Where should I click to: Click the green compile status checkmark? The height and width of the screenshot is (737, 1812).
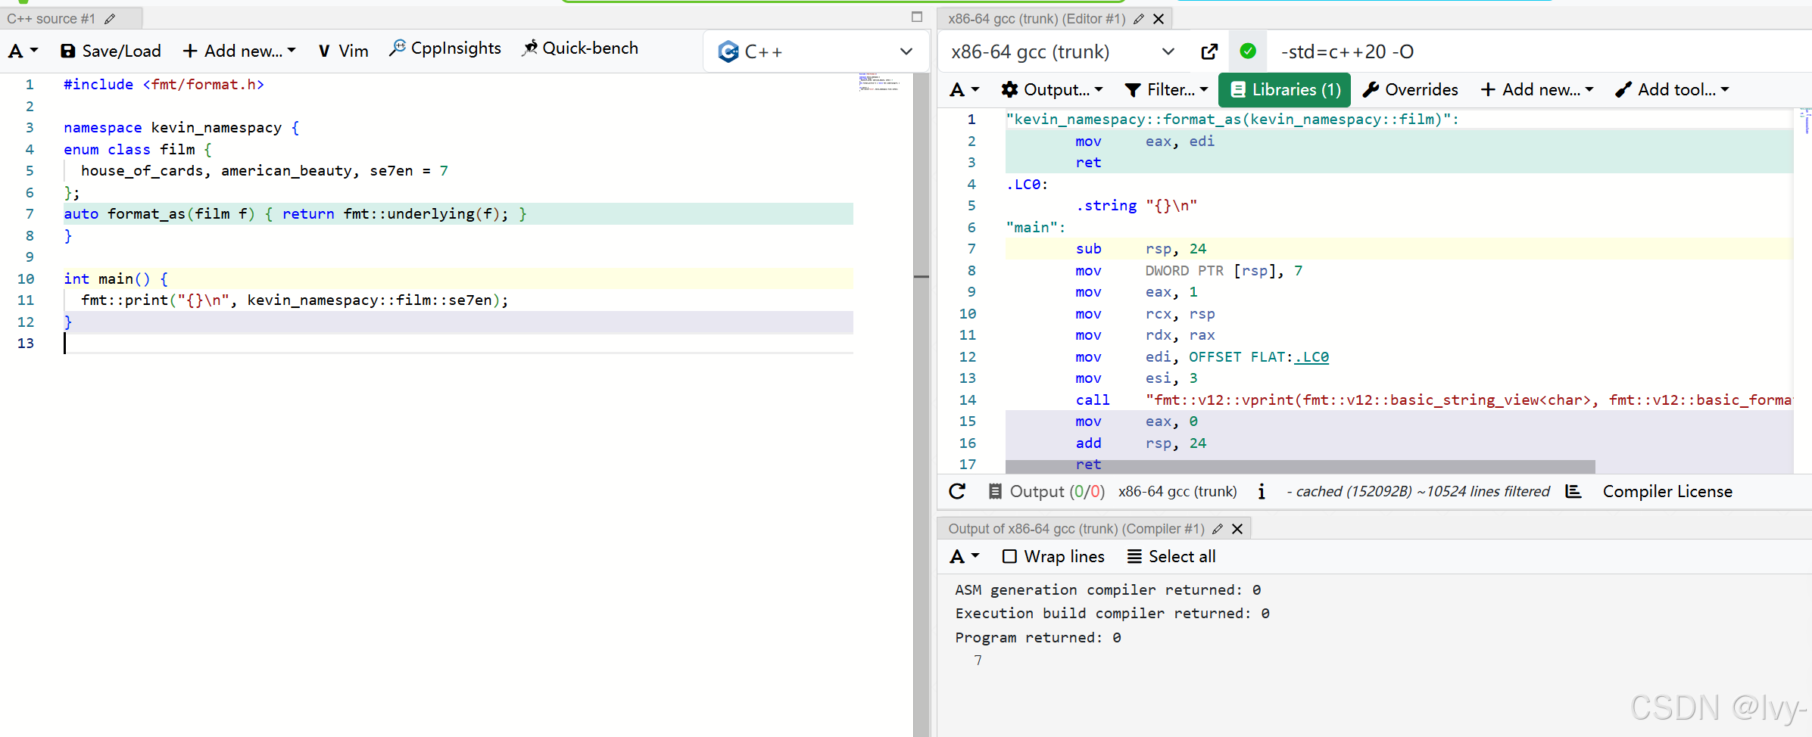tap(1248, 51)
